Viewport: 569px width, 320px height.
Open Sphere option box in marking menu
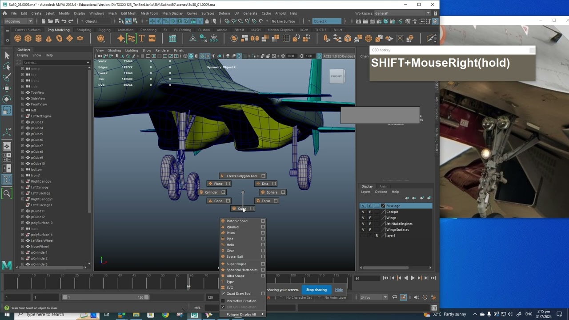tap(283, 192)
